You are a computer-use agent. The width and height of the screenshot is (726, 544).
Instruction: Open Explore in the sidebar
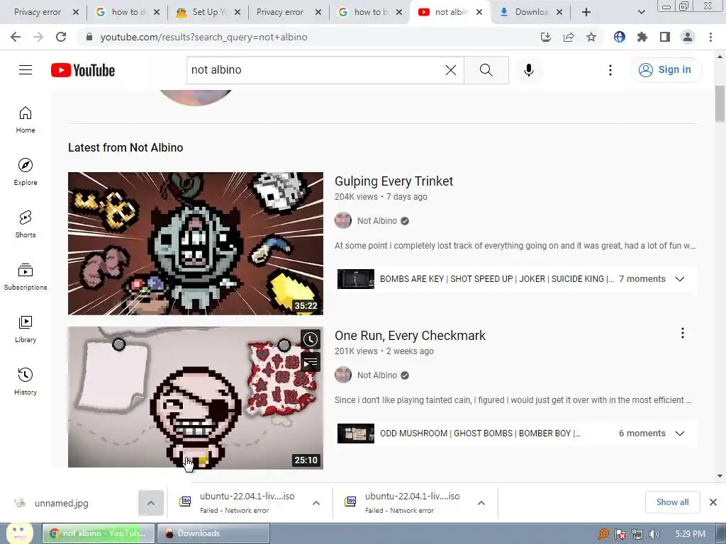coord(26,171)
